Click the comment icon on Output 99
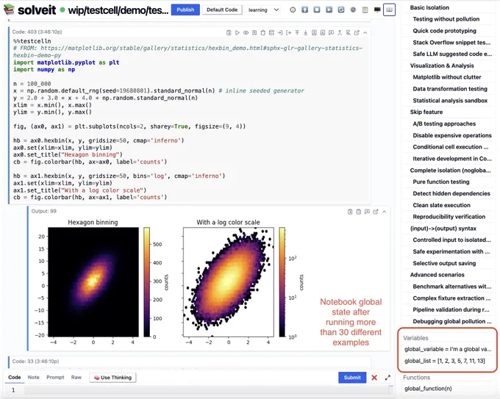 click(367, 212)
